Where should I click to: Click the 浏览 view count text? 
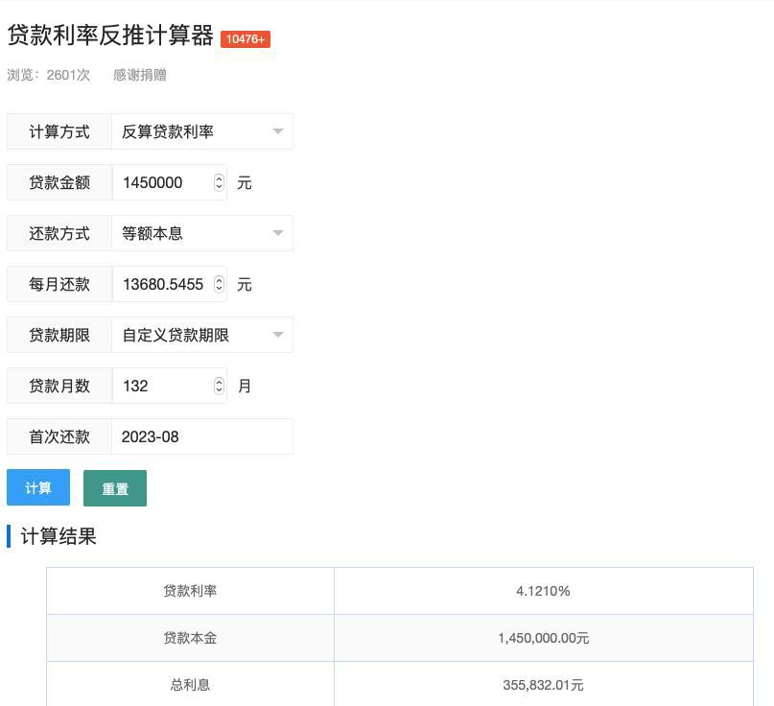pyautogui.click(x=49, y=75)
